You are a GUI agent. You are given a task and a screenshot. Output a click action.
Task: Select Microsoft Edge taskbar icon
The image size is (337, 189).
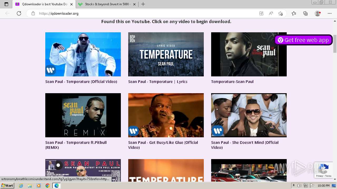point(57,186)
